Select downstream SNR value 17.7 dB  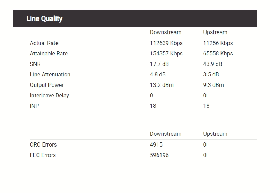(159, 64)
